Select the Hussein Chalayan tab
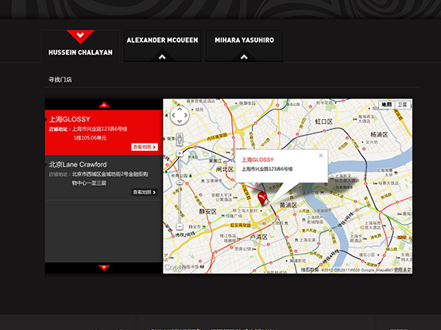 (80, 46)
